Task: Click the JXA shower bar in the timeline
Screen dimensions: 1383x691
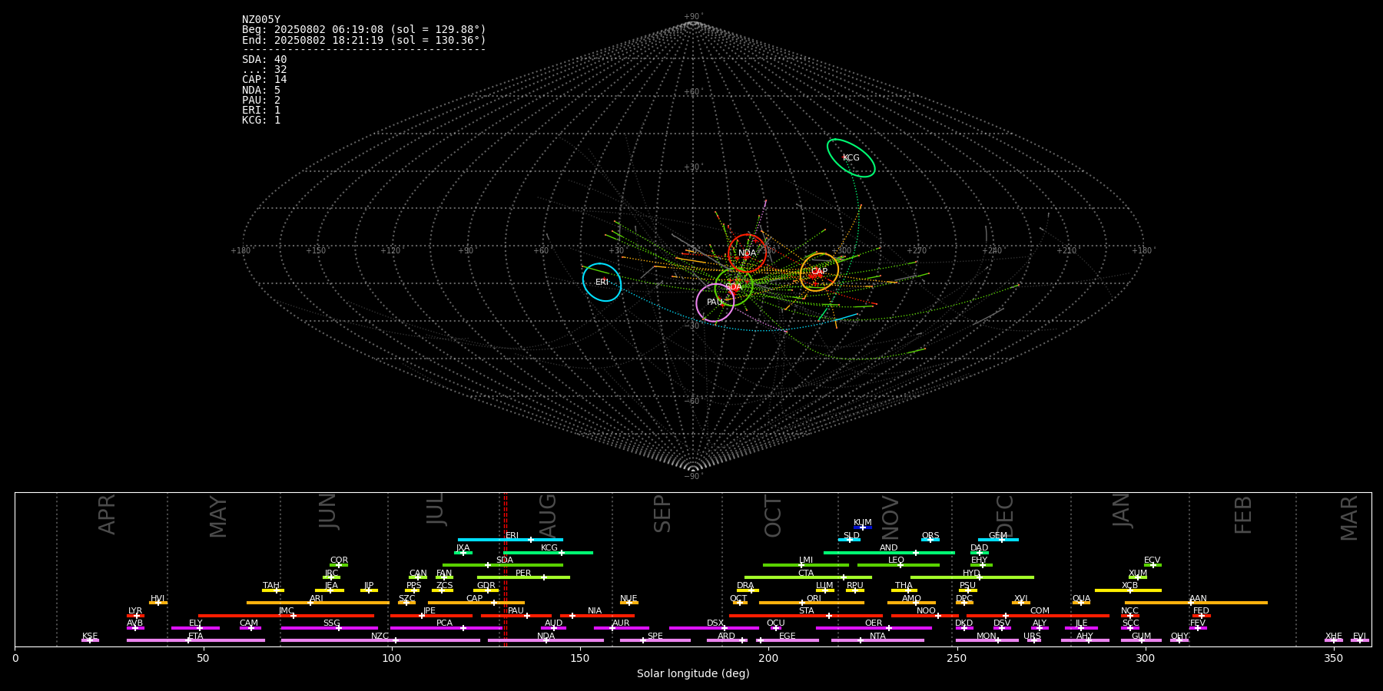Action: (463, 552)
